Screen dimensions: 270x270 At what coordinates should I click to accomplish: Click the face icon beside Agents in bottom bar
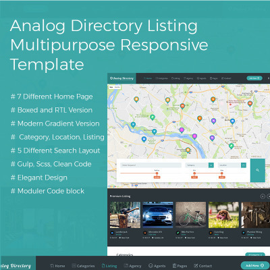(x=151, y=265)
